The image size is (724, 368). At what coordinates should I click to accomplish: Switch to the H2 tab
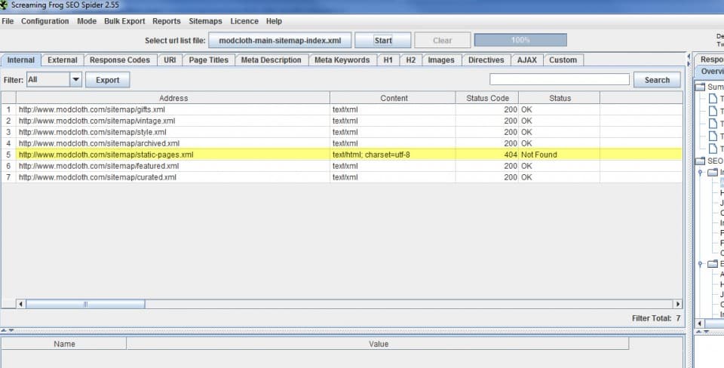coord(411,60)
